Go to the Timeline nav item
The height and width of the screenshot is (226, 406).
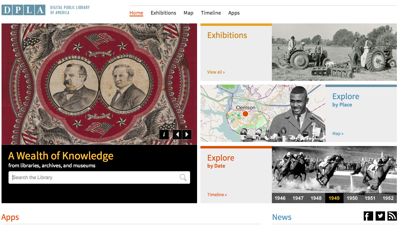point(211,13)
